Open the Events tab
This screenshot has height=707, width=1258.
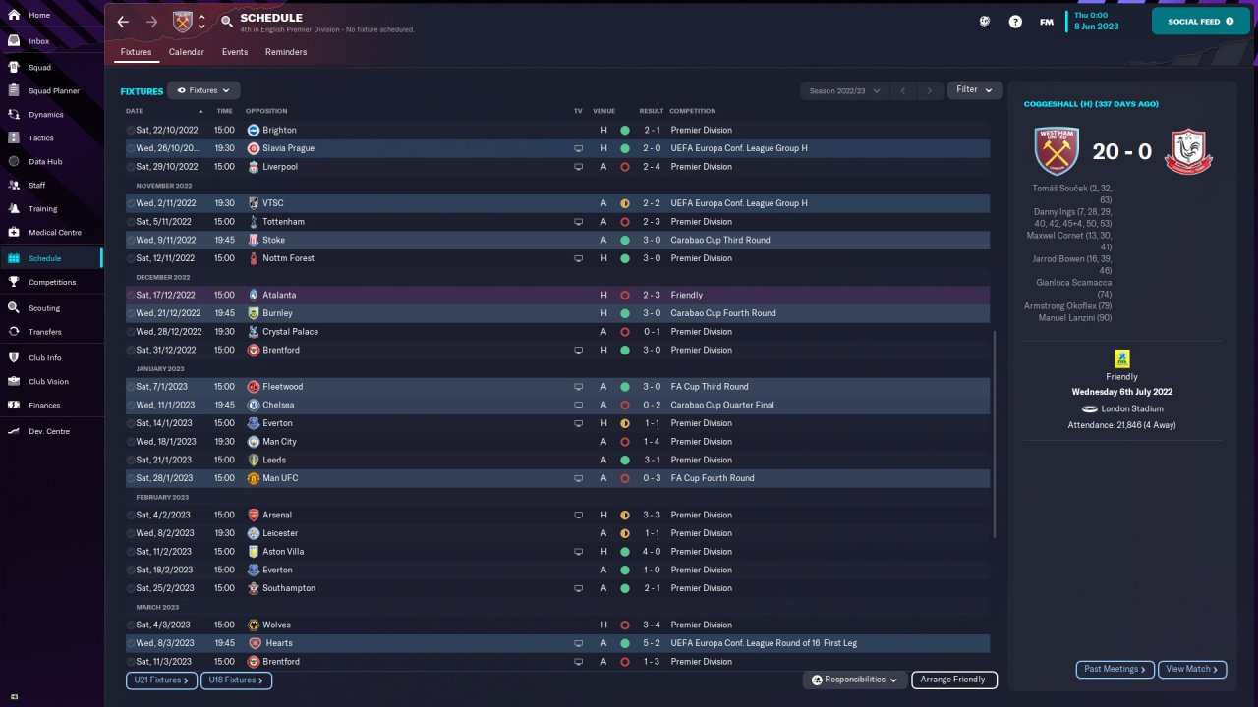[235, 52]
